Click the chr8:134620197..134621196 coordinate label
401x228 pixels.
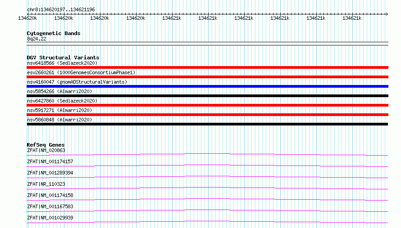coord(61,9)
